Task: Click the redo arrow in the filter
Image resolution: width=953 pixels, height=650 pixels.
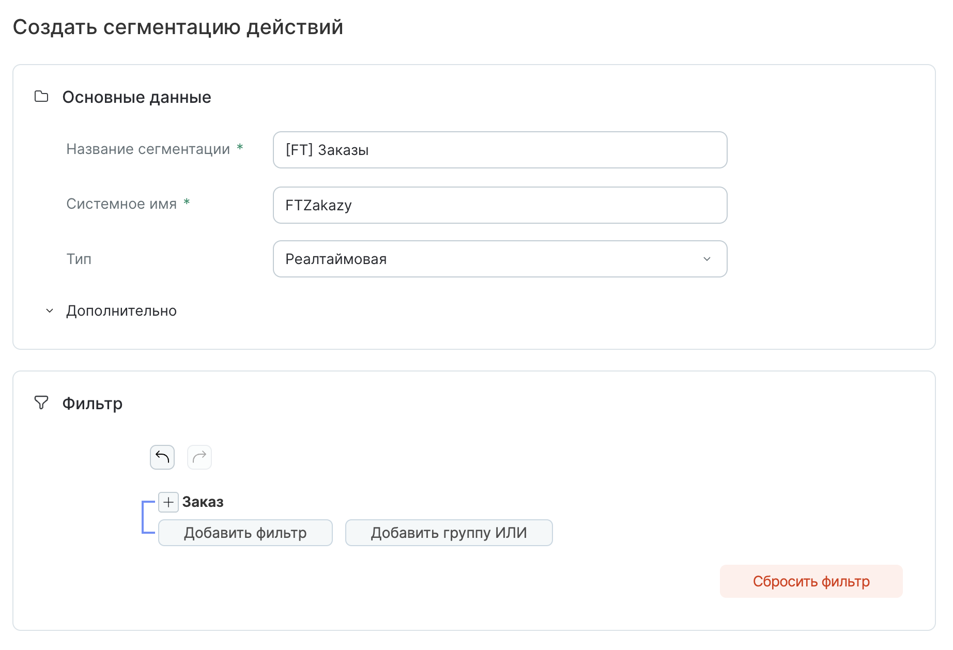Action: pyautogui.click(x=199, y=457)
